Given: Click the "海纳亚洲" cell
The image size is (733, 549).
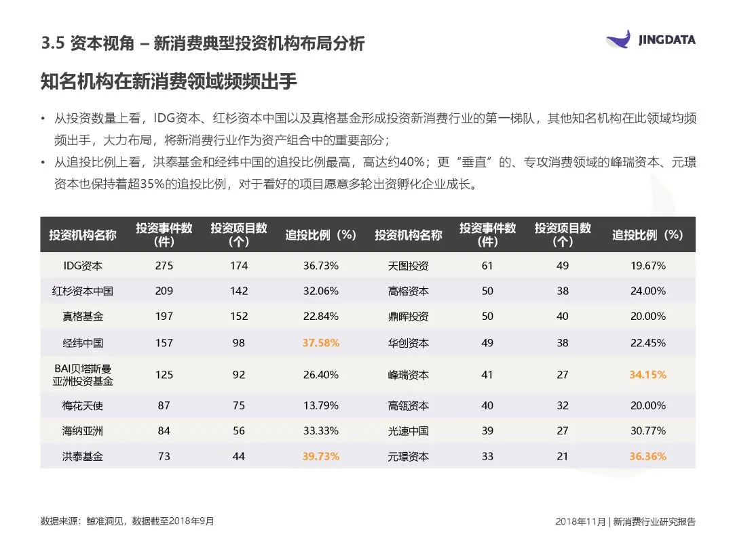Looking at the screenshot, I should [x=83, y=430].
